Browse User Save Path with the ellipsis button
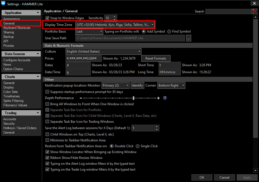259x182 pixels. 188,38
